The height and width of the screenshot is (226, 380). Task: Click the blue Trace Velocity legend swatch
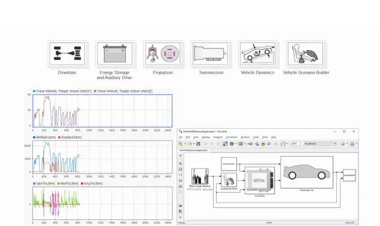[x=34, y=91]
